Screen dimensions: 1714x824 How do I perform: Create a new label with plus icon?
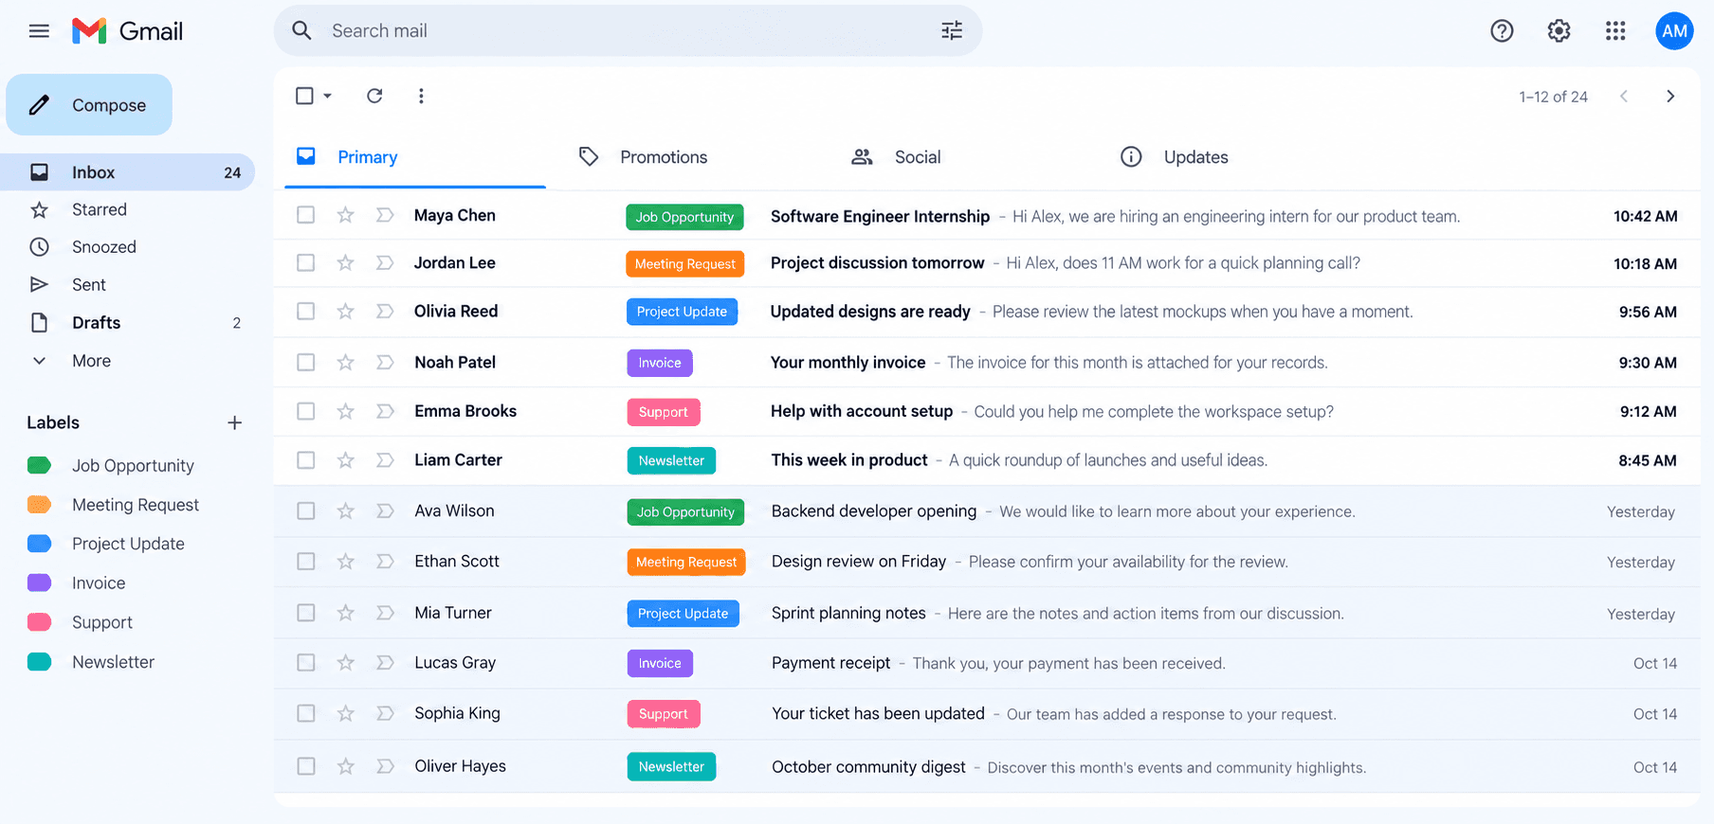coord(234,422)
